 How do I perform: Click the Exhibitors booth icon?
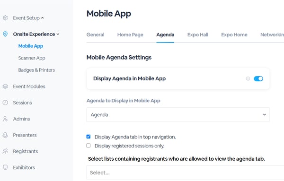tap(5, 167)
